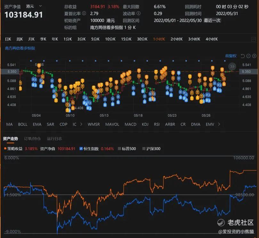The image size is (259, 238).
Task: Enable the 标普500 benchmark checkbox
Action: pyautogui.click(x=119, y=149)
